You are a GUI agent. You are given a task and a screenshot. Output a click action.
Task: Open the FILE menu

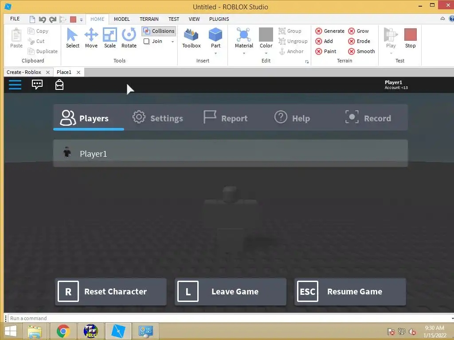coord(15,19)
